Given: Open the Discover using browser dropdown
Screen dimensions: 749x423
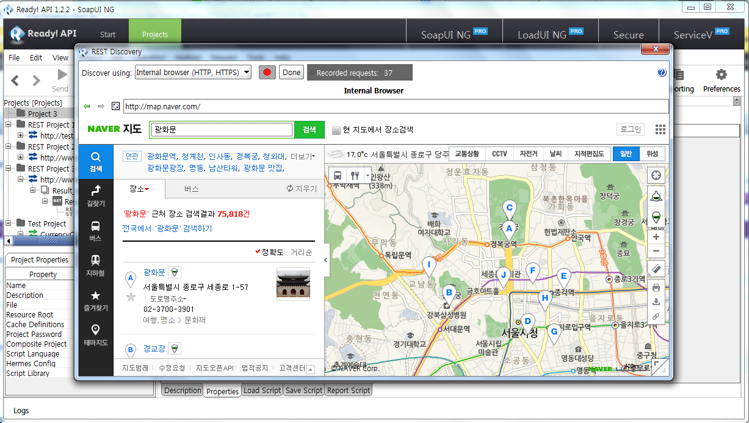Looking at the screenshot, I should pyautogui.click(x=193, y=73).
